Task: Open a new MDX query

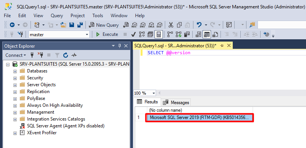Action: [x=134, y=25]
